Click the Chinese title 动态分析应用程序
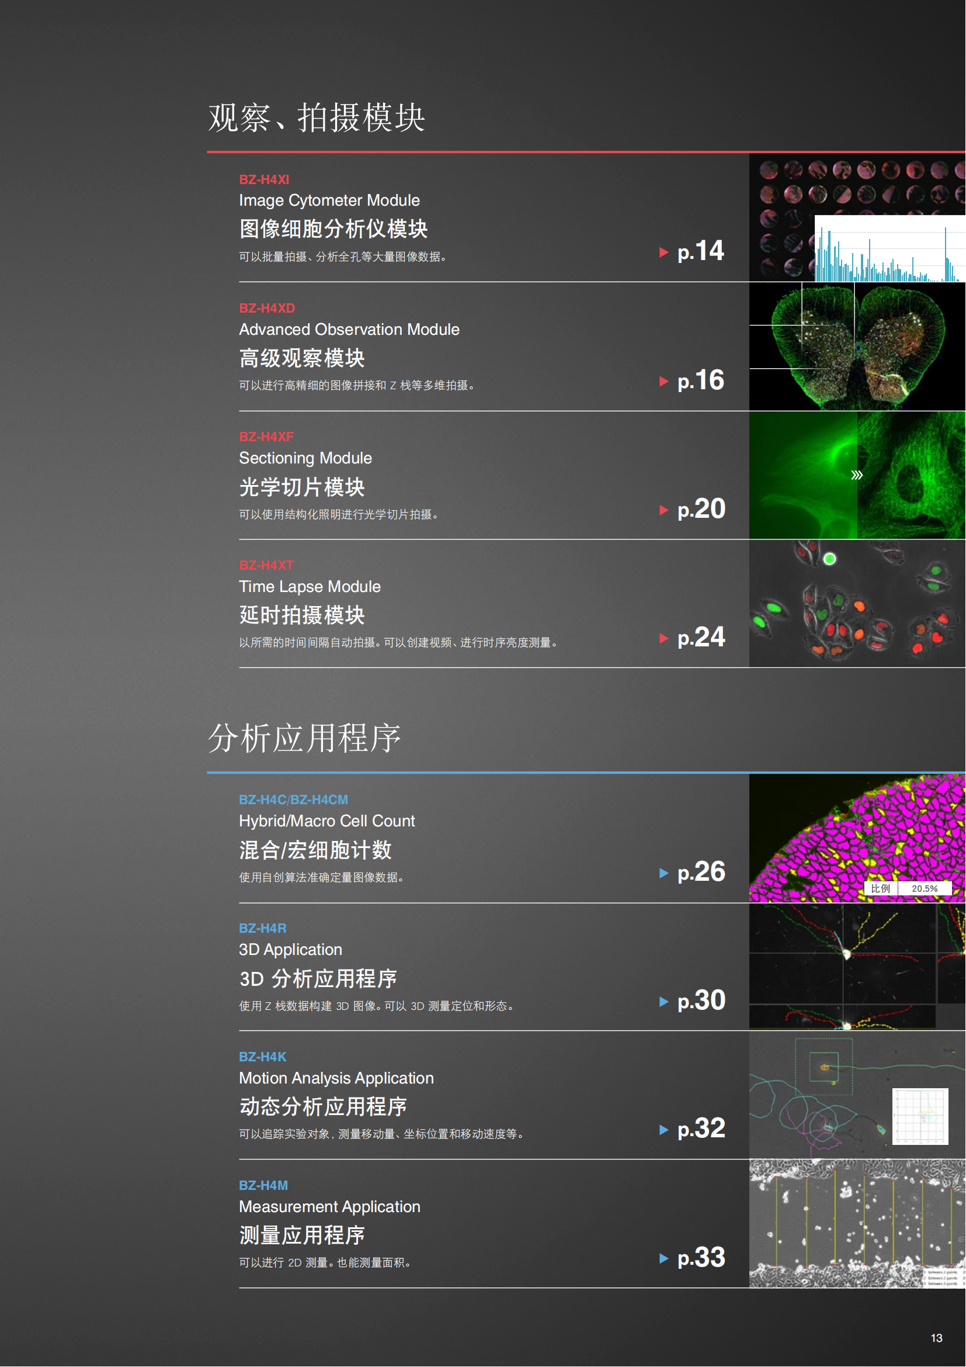The width and height of the screenshot is (966, 1367). (324, 1108)
